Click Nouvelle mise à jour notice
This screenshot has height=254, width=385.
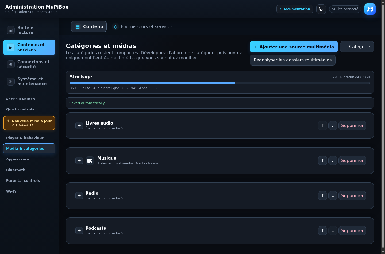click(29, 123)
